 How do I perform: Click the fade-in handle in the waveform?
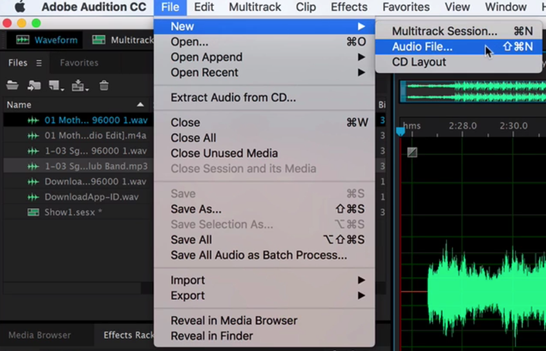tap(412, 152)
